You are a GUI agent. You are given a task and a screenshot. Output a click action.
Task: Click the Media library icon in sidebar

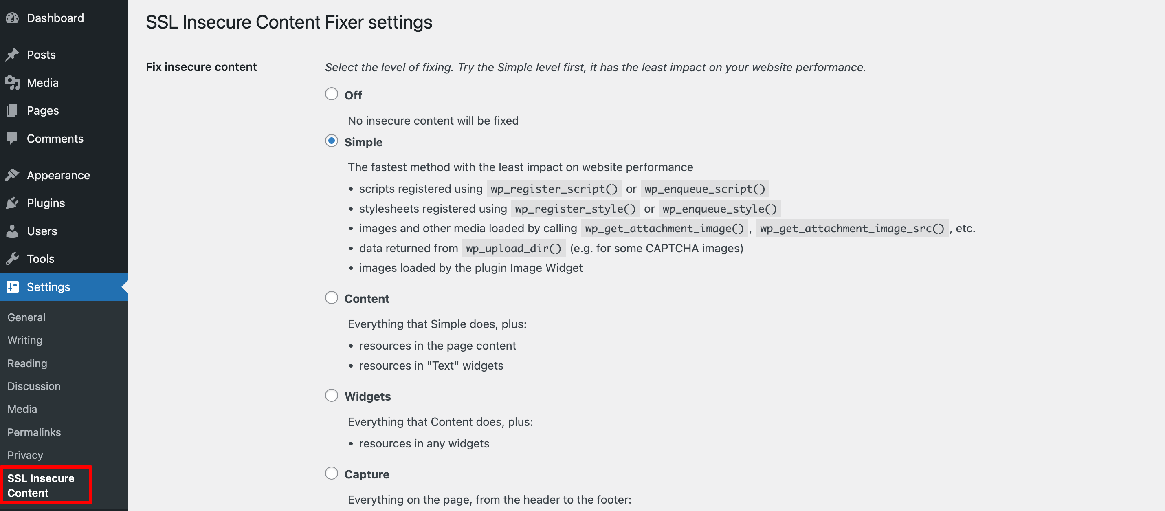click(12, 82)
